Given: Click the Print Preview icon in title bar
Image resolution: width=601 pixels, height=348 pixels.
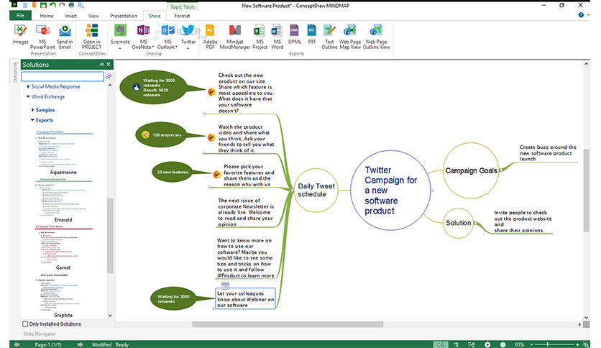Looking at the screenshot, I should (x=81, y=5).
